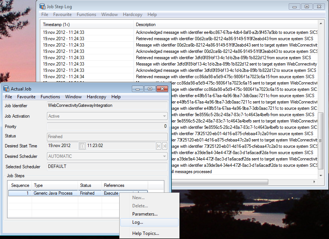Open the Hardcopy menu in Actual Job

pos(96,97)
